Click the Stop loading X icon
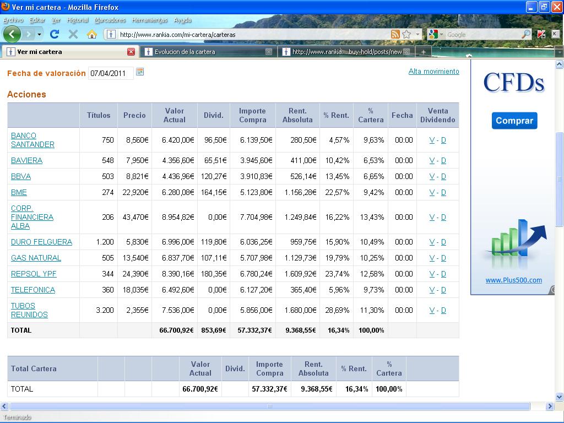Image resolution: width=564 pixels, height=423 pixels. tap(73, 35)
